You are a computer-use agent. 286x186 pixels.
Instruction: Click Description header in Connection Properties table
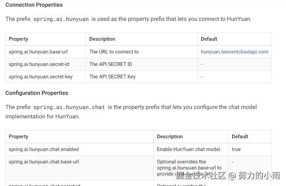click(x=102, y=39)
